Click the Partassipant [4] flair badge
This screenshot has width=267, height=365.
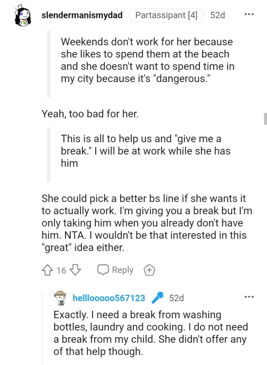166,15
